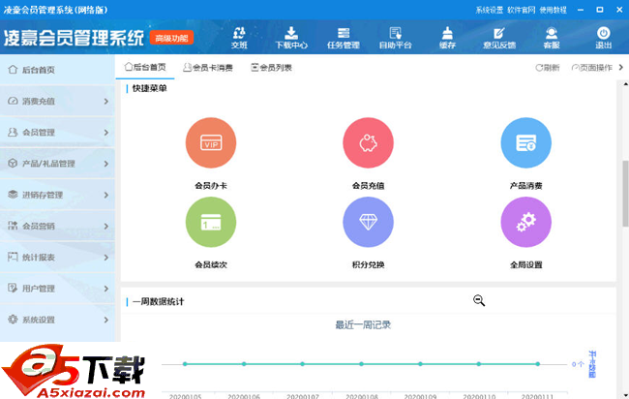The image size is (629, 399).
Task: Click the 快捷菜单 section heading
Action: point(150,88)
